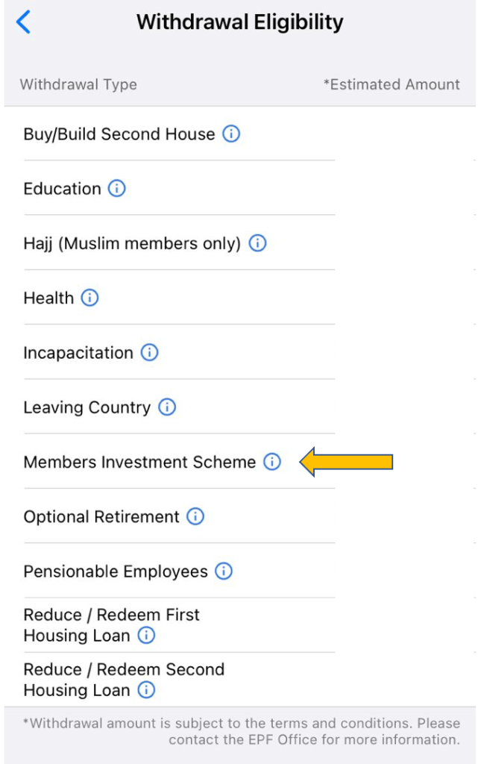Screen dimensions: 478x764
Task: Tap the Incapacitation list item
Action: coord(78,352)
